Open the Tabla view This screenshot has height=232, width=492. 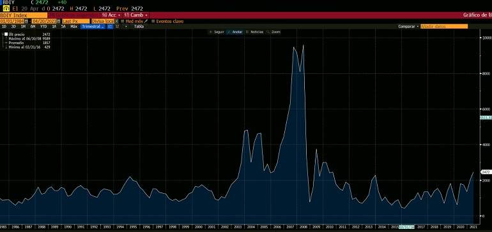139,27
